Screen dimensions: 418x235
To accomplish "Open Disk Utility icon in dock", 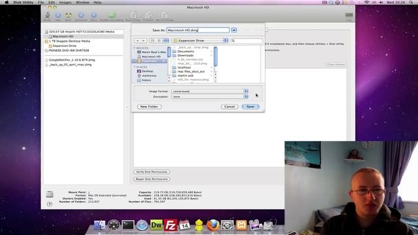I will (x=269, y=225).
